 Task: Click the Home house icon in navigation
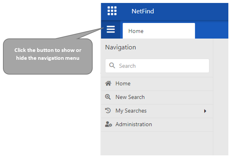pyautogui.click(x=108, y=83)
